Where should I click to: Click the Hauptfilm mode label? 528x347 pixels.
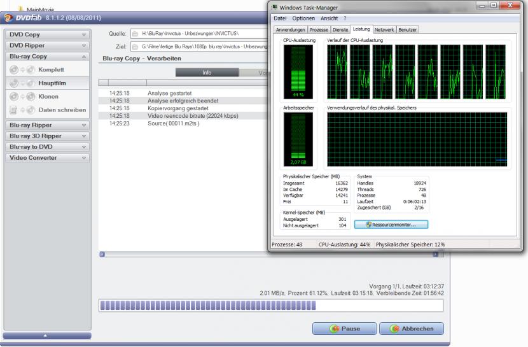click(x=52, y=83)
